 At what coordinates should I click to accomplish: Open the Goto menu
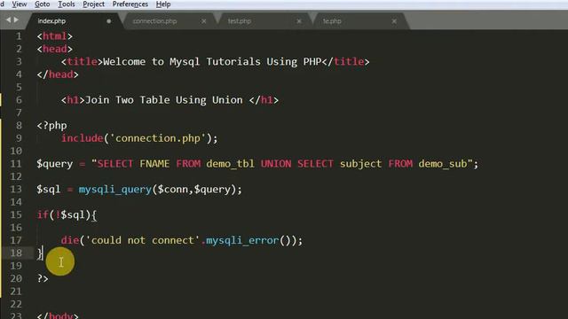[x=42, y=4]
